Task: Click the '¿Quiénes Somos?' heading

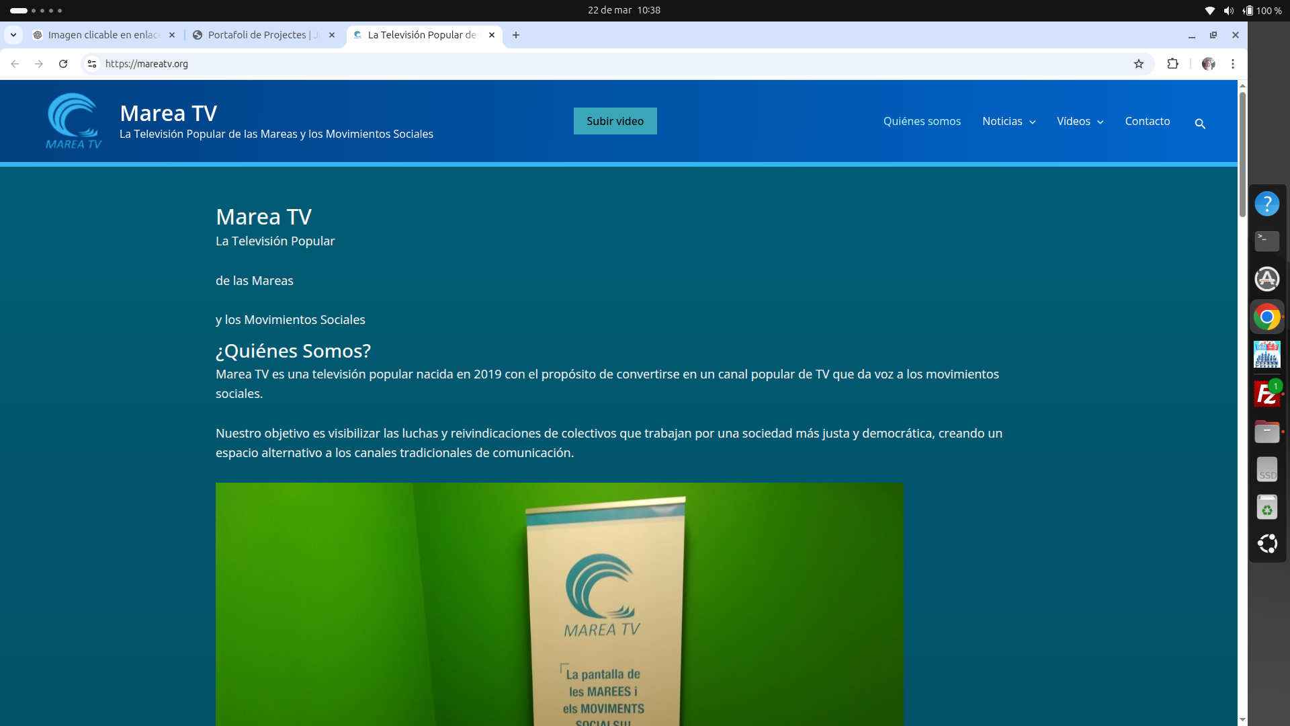Action: [293, 351]
